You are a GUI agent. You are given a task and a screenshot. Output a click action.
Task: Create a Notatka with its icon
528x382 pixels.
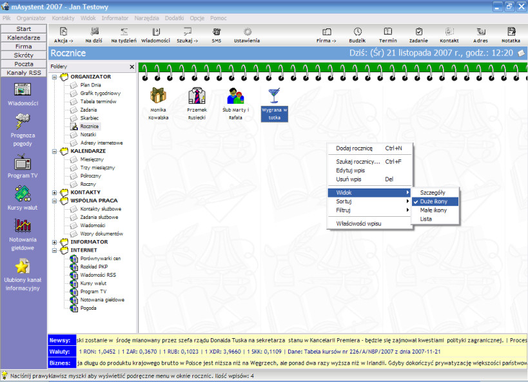[x=511, y=35]
